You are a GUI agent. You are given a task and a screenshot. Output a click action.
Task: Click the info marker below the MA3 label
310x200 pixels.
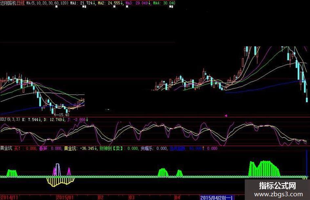(127, 7)
